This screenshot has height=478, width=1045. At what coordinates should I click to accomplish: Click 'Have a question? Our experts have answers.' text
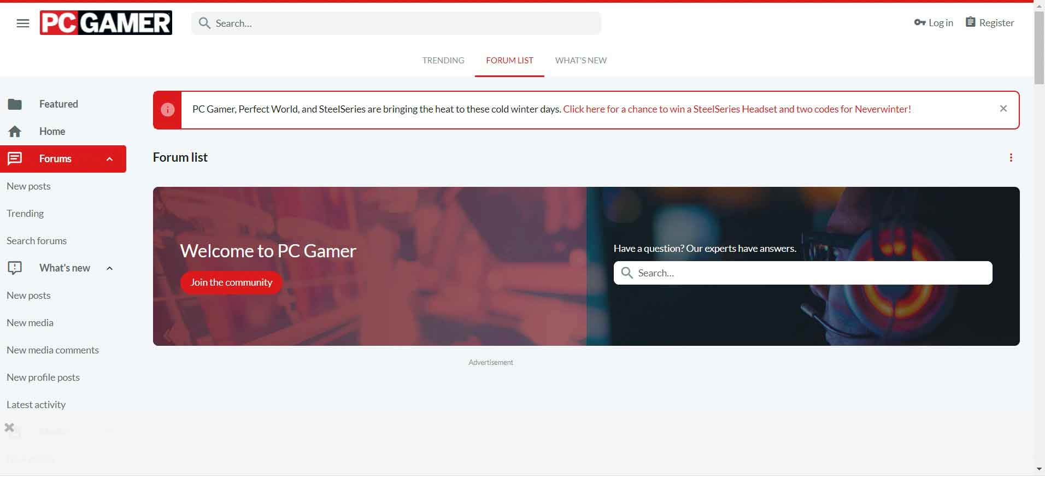tap(705, 249)
